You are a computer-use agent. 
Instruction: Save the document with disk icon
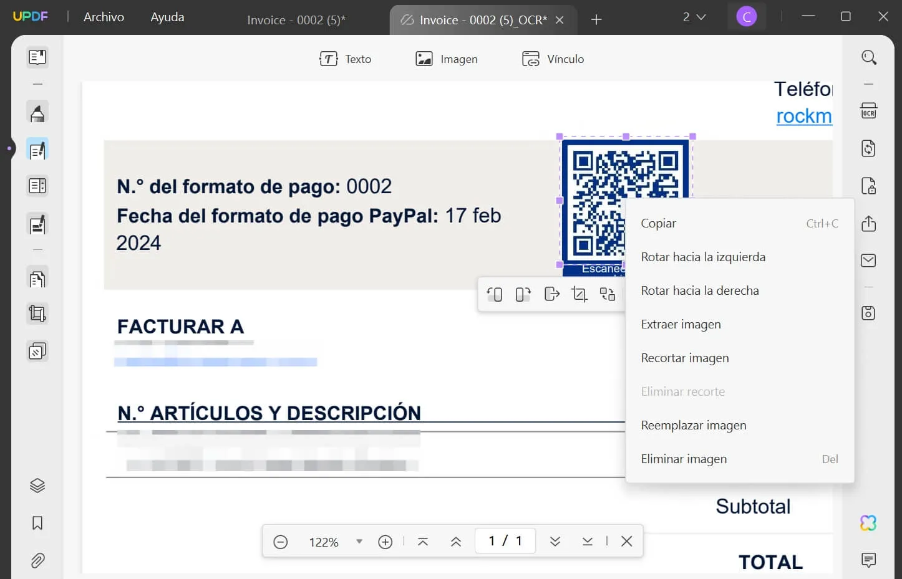868,313
